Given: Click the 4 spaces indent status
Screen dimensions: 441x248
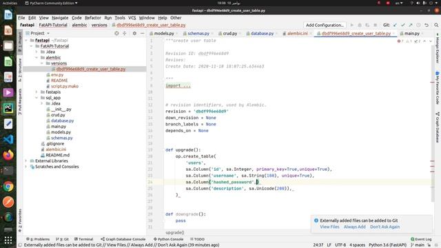Looking at the screenshot, I should [x=357, y=245].
